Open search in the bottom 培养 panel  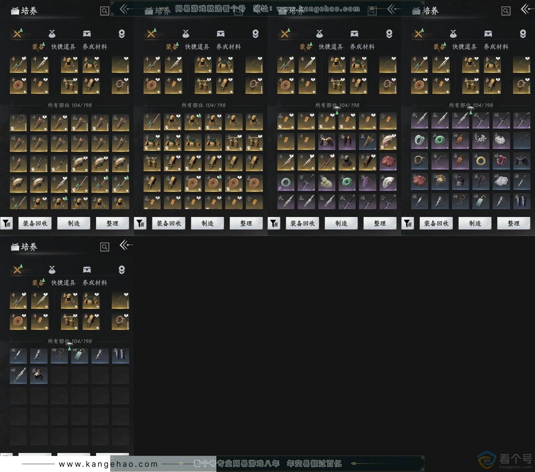click(105, 247)
